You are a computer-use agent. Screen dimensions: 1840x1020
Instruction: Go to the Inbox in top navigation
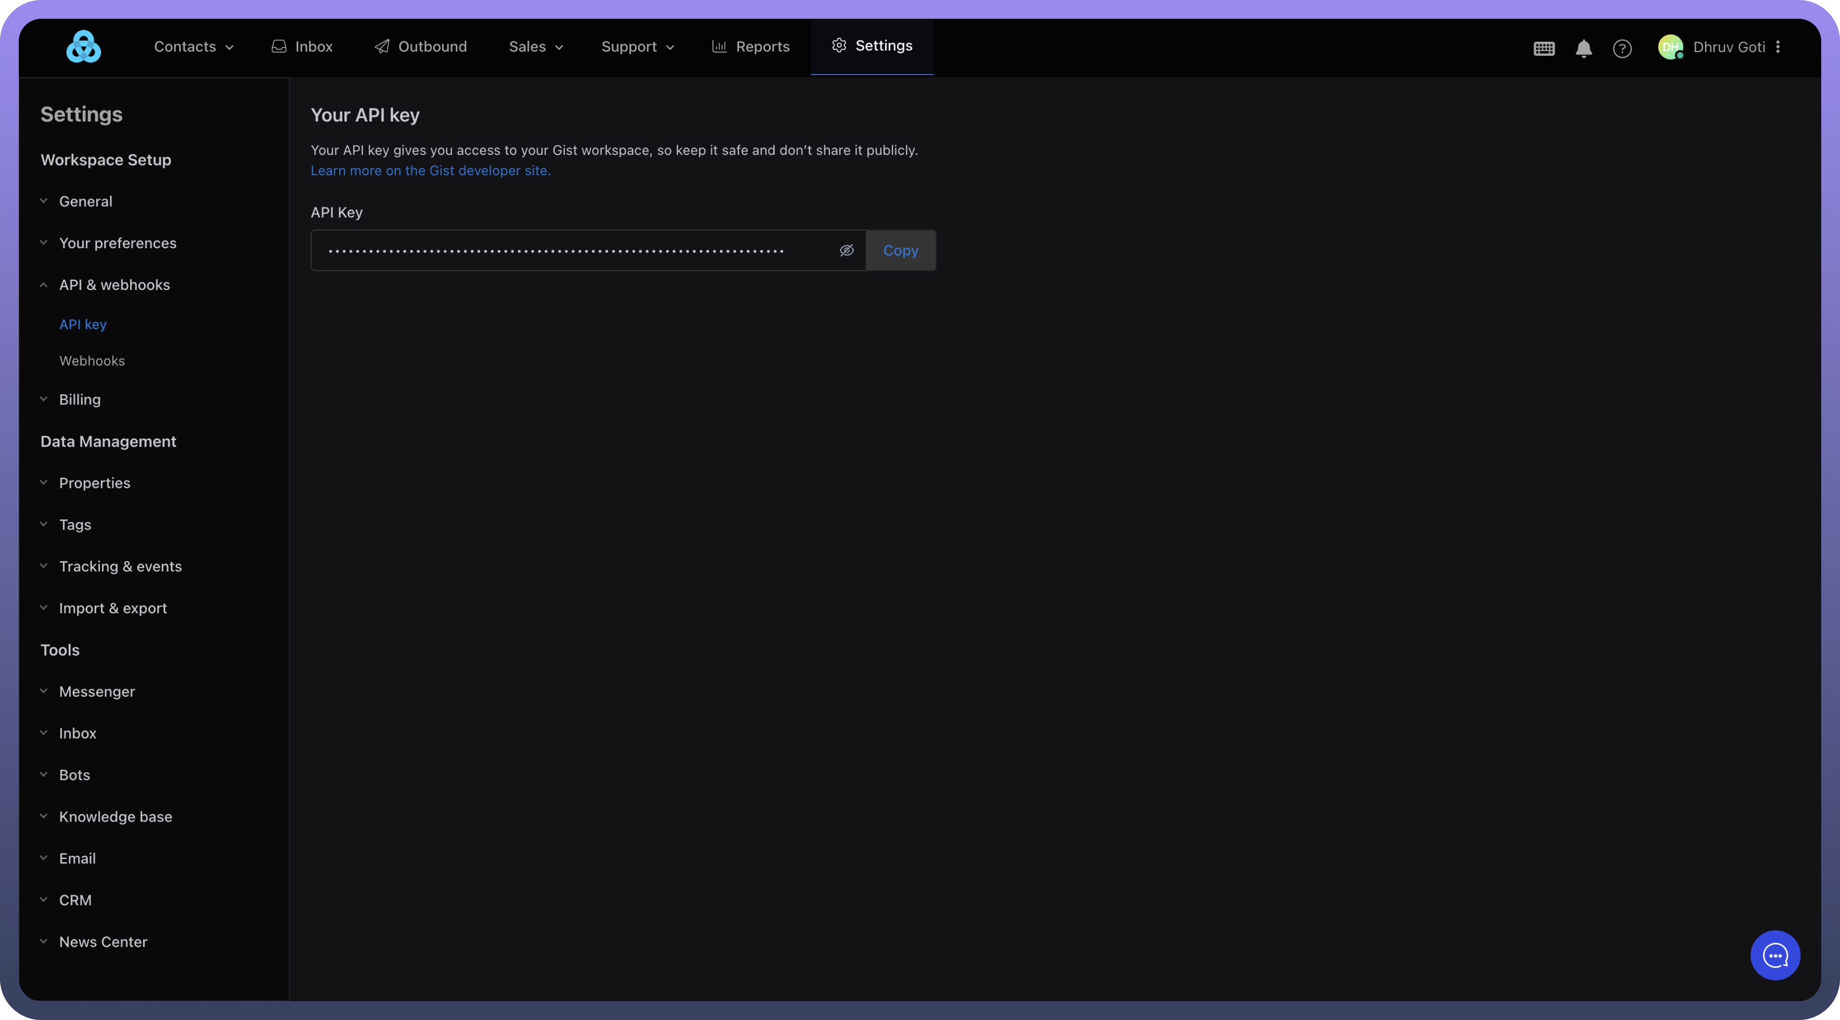[302, 47]
